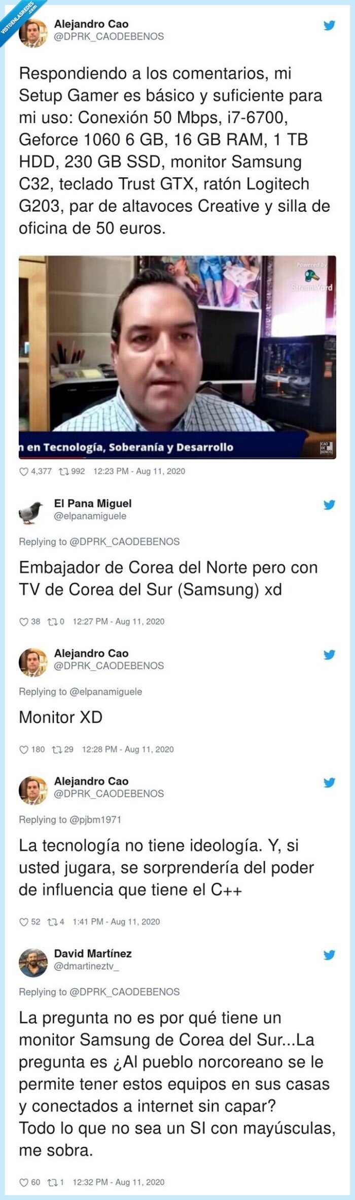355x1200 pixels.
Task: Click the @elpanamiguele handle under El Pana Miguel
Action: (90, 516)
